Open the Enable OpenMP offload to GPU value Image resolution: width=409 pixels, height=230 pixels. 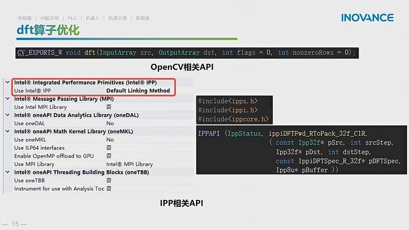click(109, 155)
